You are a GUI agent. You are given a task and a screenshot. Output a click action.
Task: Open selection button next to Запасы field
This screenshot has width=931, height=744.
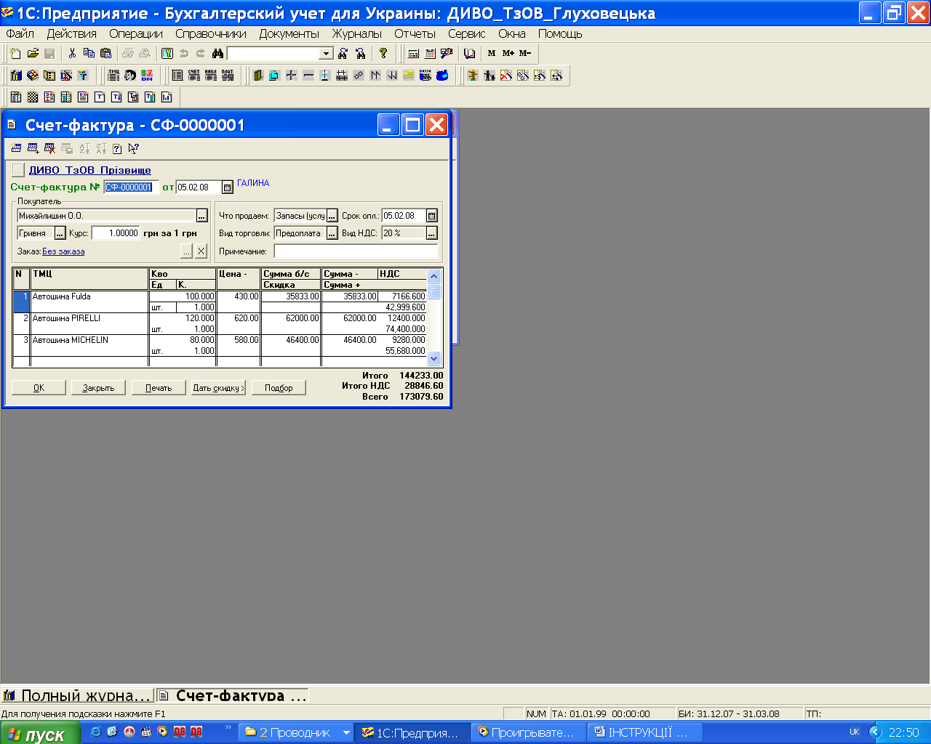[x=332, y=216]
